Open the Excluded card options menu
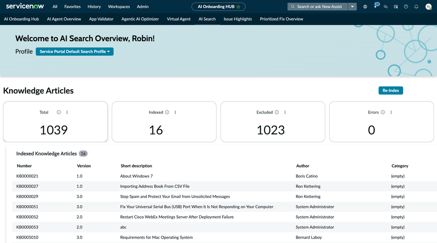The width and height of the screenshot is (437, 243). pos(285,112)
